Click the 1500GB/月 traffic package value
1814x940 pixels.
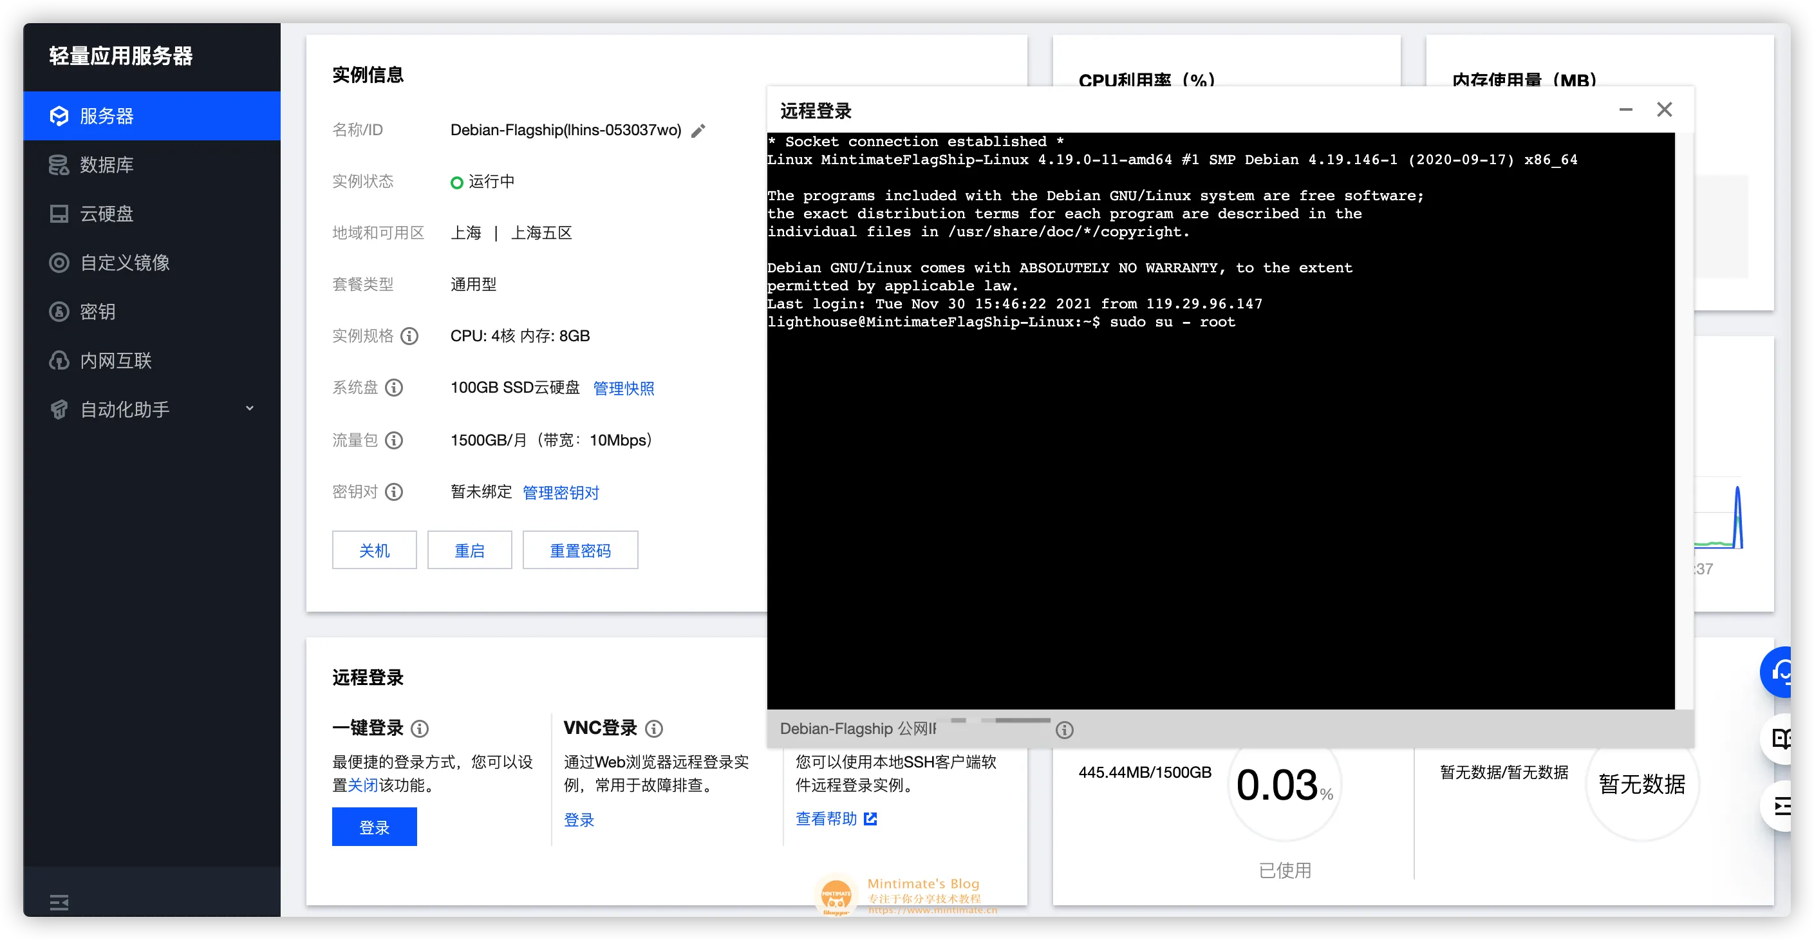point(552,440)
